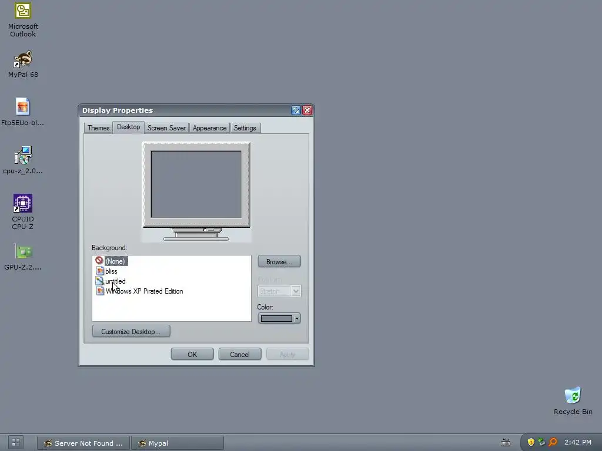Open the Start menu button
602x451 pixels.
[x=16, y=443]
